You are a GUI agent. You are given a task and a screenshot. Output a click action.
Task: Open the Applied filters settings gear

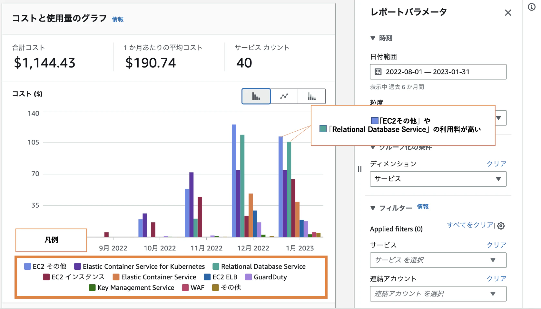click(x=501, y=226)
